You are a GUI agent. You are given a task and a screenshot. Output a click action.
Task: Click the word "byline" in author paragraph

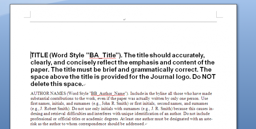161,94
